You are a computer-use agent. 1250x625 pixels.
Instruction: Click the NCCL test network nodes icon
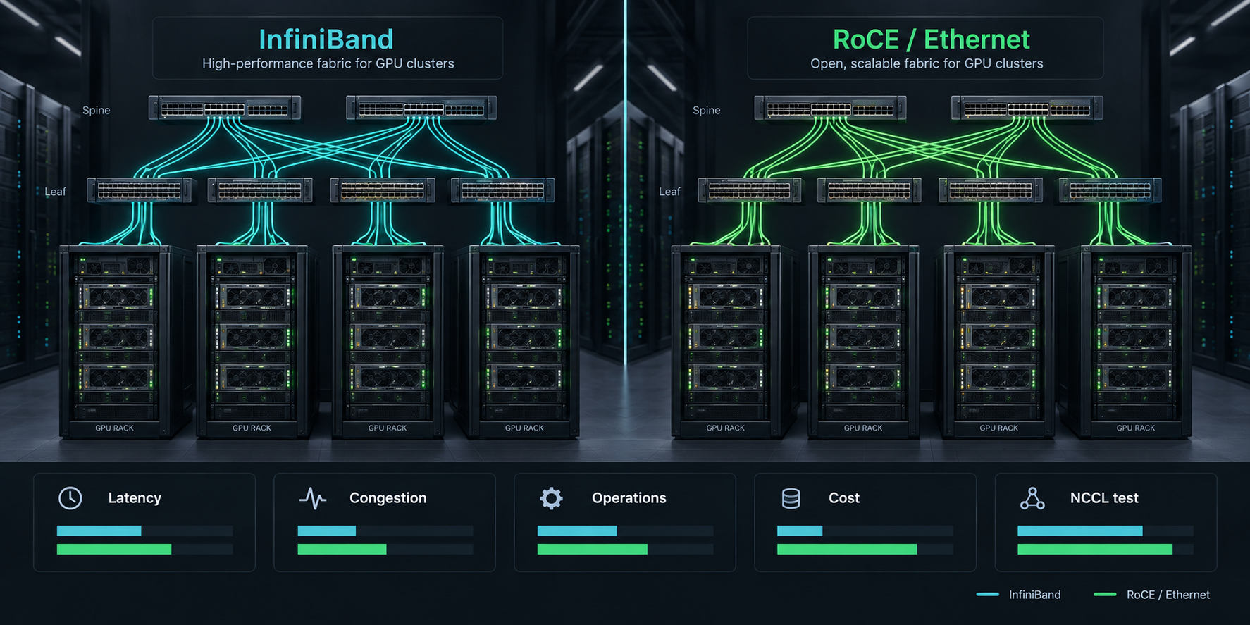point(1032,498)
